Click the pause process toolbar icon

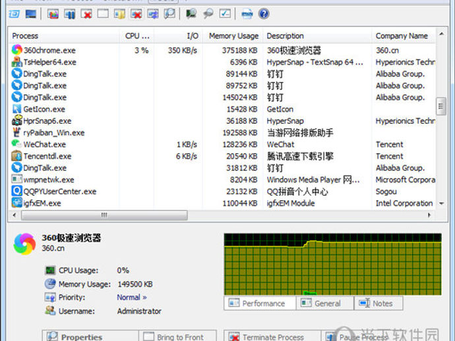(70, 14)
